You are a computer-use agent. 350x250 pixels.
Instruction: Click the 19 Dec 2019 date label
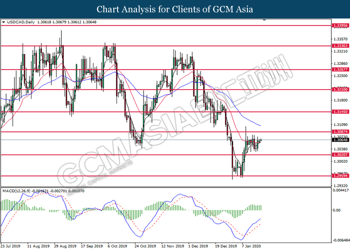pos(226,246)
